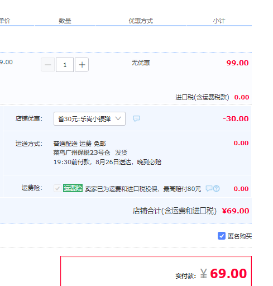Toggle the 运费险 shipping insurance checkbox
The image size is (273, 286).
[x=58, y=188]
